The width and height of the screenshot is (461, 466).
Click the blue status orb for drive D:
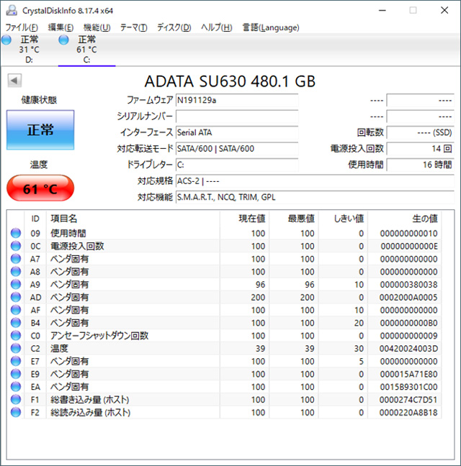(x=6, y=40)
